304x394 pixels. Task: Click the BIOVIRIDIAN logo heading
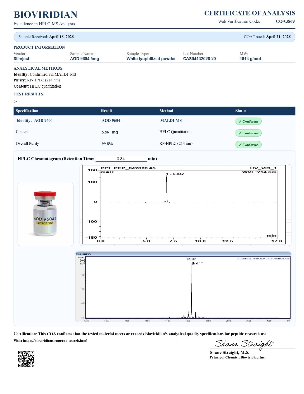[x=46, y=15]
